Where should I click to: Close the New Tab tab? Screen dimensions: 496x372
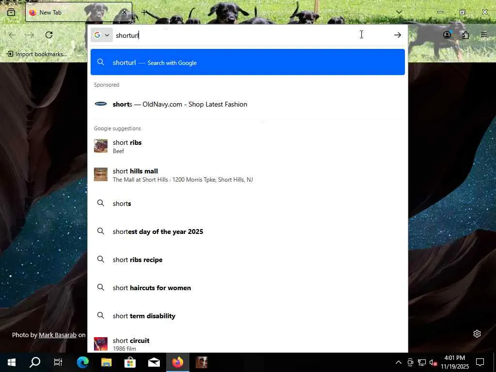tap(124, 12)
